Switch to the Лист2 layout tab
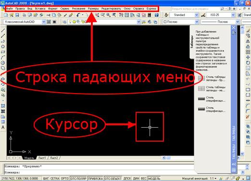251x181 pixels. (x=54, y=158)
